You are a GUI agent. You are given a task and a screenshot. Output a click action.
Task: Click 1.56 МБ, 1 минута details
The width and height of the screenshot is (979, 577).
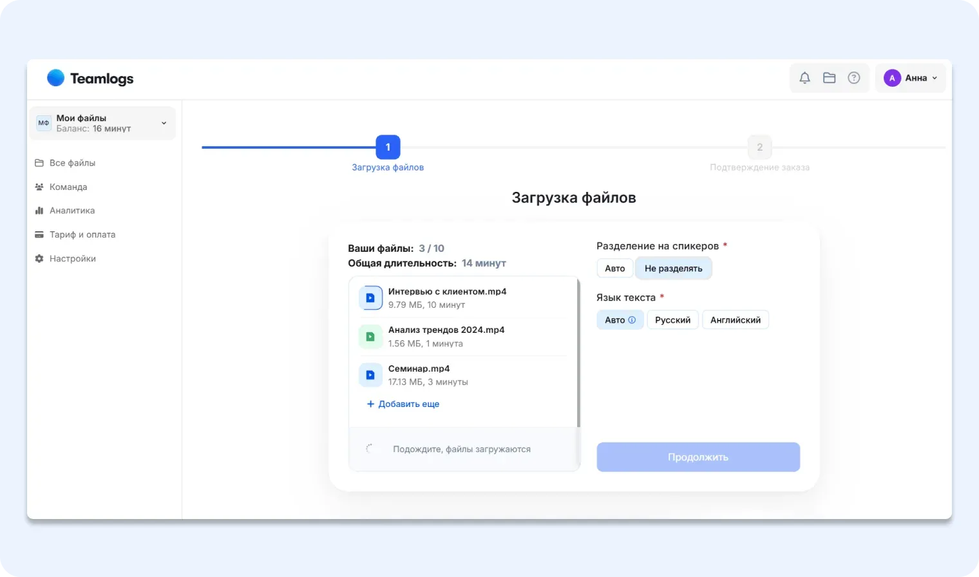[426, 343]
